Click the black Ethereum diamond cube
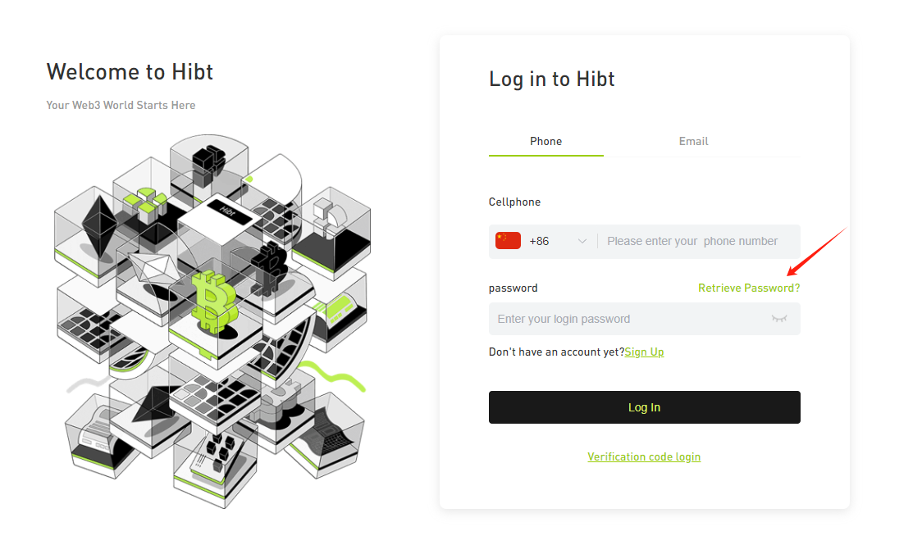The height and width of the screenshot is (554, 922). click(x=99, y=228)
